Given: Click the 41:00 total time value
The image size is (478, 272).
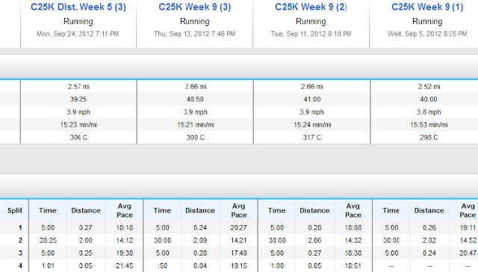Looking at the screenshot, I should click(312, 100).
